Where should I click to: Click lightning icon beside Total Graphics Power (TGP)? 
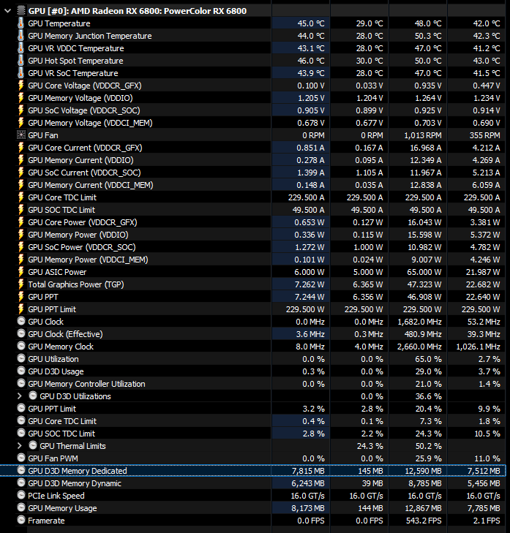click(x=21, y=284)
